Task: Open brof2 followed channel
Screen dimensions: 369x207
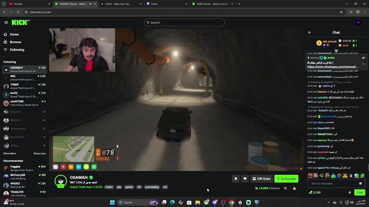Action: 25,95
